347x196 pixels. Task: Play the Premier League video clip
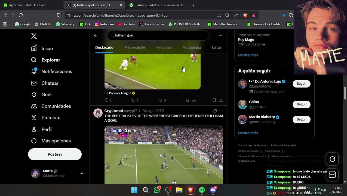click(x=152, y=71)
